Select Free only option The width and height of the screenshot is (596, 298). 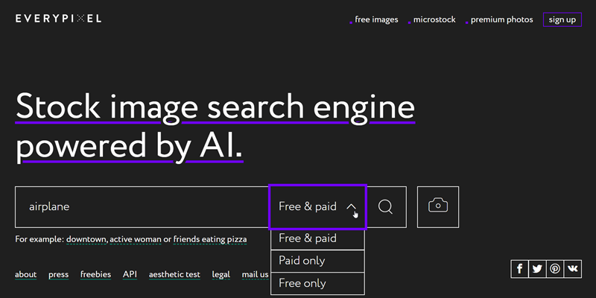[x=317, y=283]
